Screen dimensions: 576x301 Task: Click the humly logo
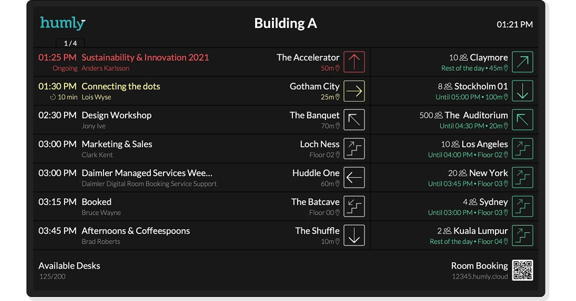coord(63,23)
